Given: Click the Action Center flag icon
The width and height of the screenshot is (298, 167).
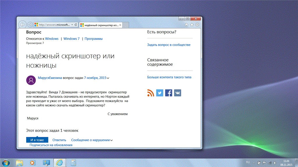Looking at the screenshot, I should [264, 163].
